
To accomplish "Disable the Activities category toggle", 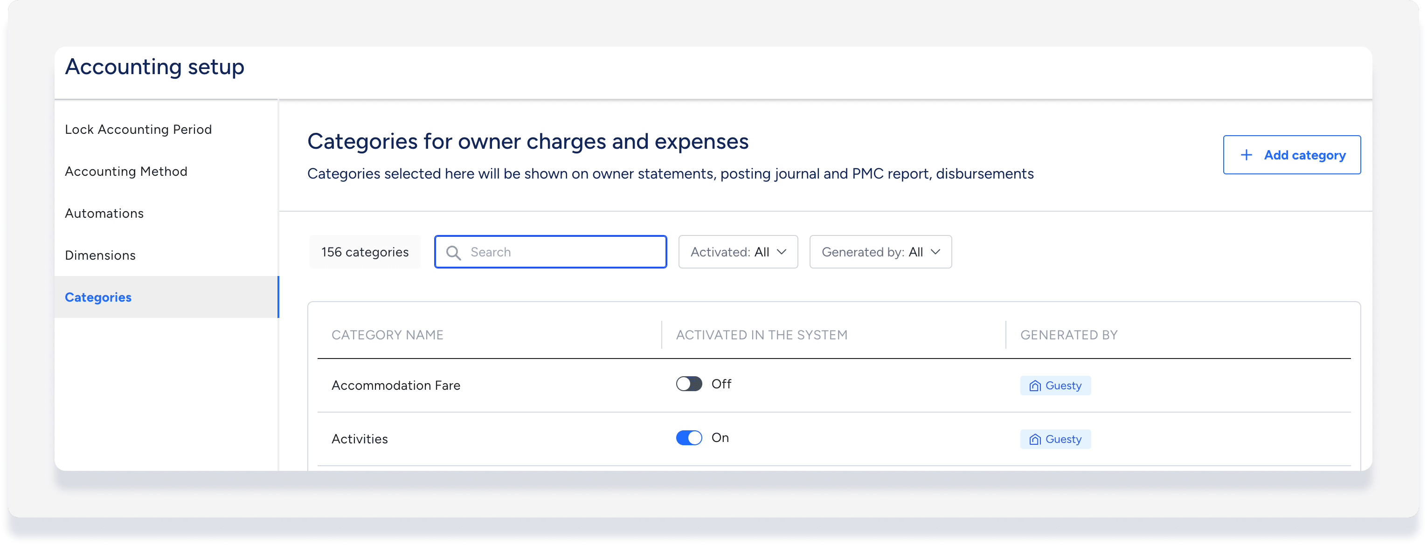I will [689, 438].
